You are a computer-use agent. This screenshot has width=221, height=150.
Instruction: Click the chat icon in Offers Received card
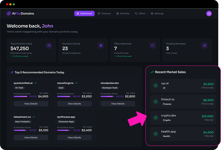point(153,46)
